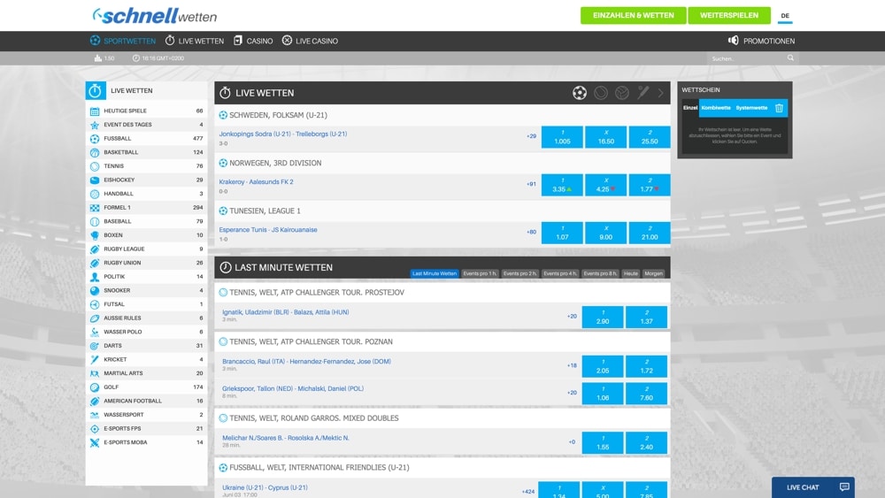The image size is (885, 498).
Task: Click the Formel 1 checkered flag icon
Action: [95, 208]
